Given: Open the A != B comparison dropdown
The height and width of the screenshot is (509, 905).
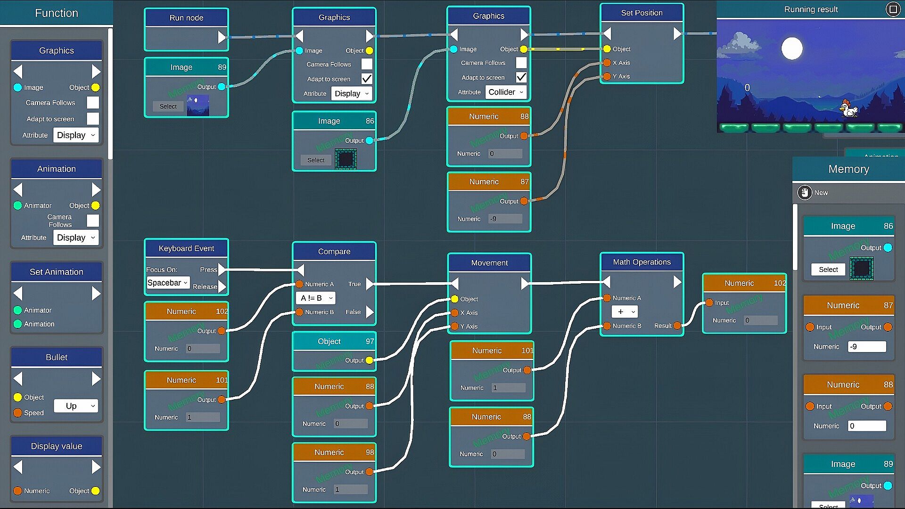Looking at the screenshot, I should 316,298.
